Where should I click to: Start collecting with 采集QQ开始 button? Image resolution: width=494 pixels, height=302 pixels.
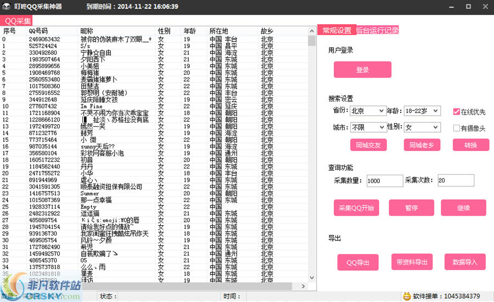point(356,208)
